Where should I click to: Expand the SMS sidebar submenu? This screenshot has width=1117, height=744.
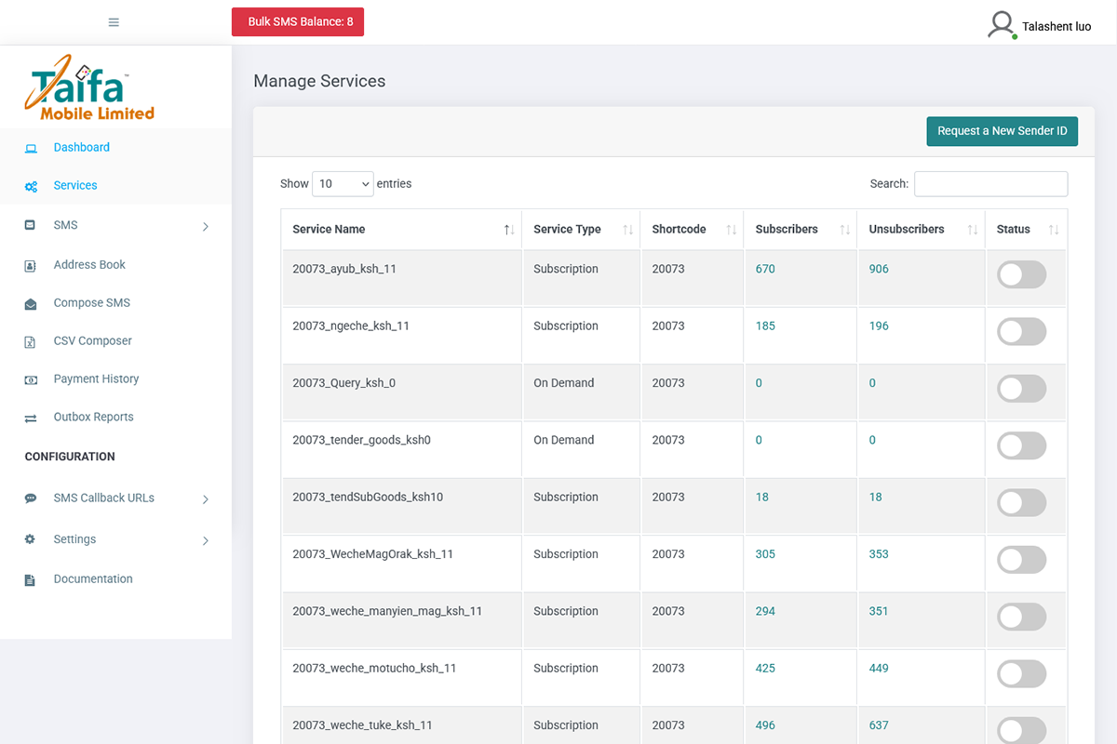204,224
